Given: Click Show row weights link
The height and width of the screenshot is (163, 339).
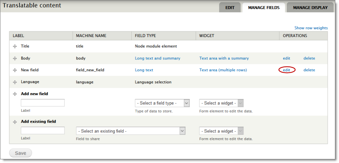Looking at the screenshot, I should (x=311, y=28).
